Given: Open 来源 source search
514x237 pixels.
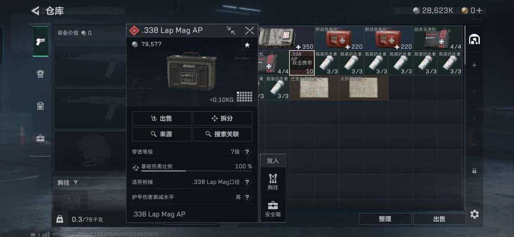Looking at the screenshot, I should [x=162, y=134].
